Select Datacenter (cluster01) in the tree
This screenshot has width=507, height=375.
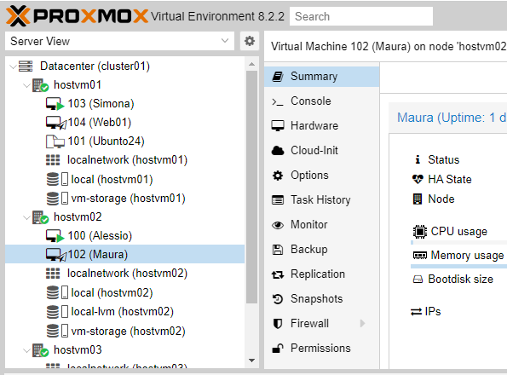pos(95,66)
